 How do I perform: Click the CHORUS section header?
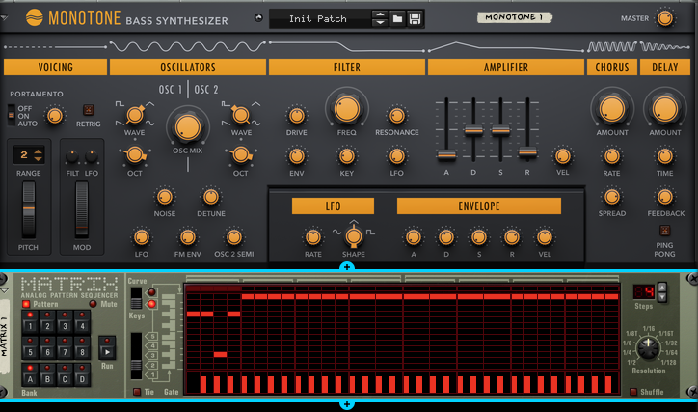612,68
